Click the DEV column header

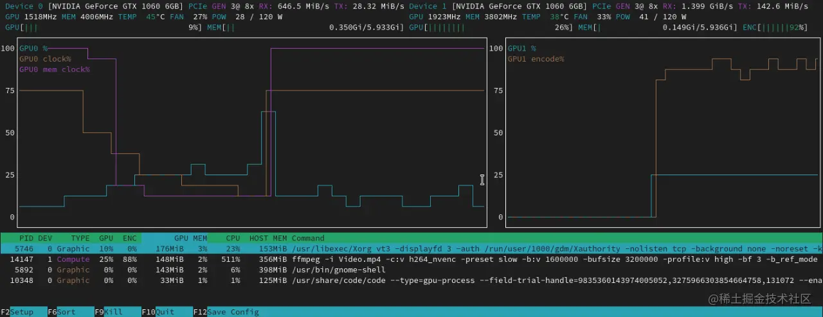(45, 238)
